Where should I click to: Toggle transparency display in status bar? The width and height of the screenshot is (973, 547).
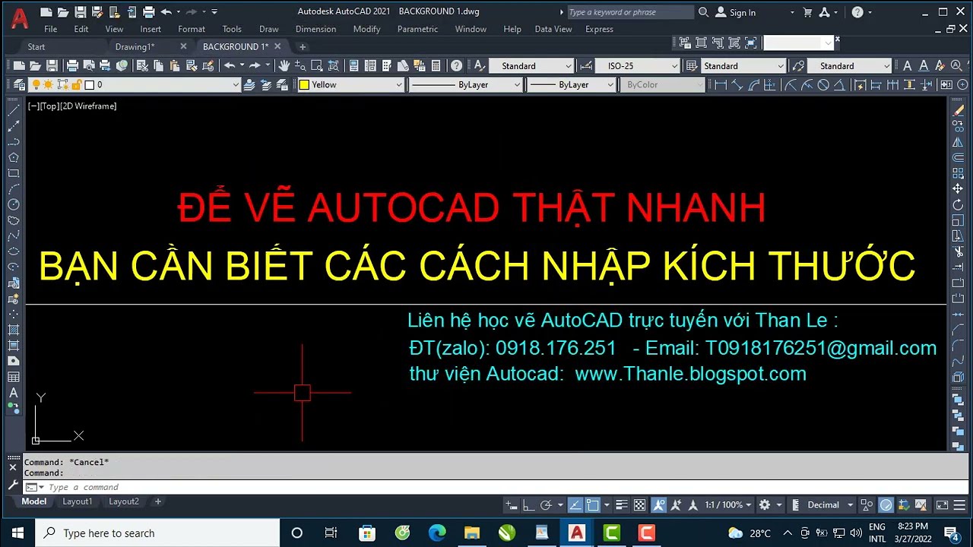[x=640, y=505]
